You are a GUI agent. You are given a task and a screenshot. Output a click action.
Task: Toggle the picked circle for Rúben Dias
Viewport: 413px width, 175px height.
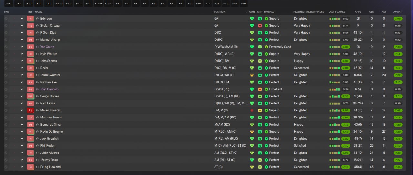point(6,33)
